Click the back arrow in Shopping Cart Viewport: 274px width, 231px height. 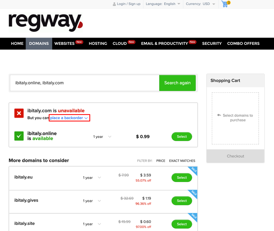[219, 115]
